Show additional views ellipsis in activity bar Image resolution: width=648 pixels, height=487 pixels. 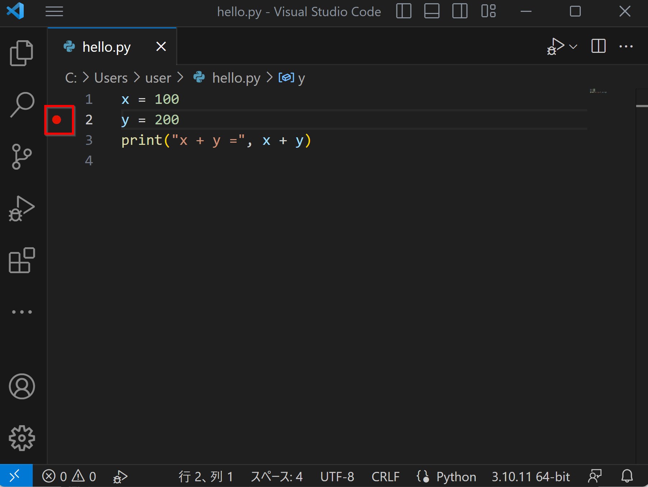(x=22, y=312)
